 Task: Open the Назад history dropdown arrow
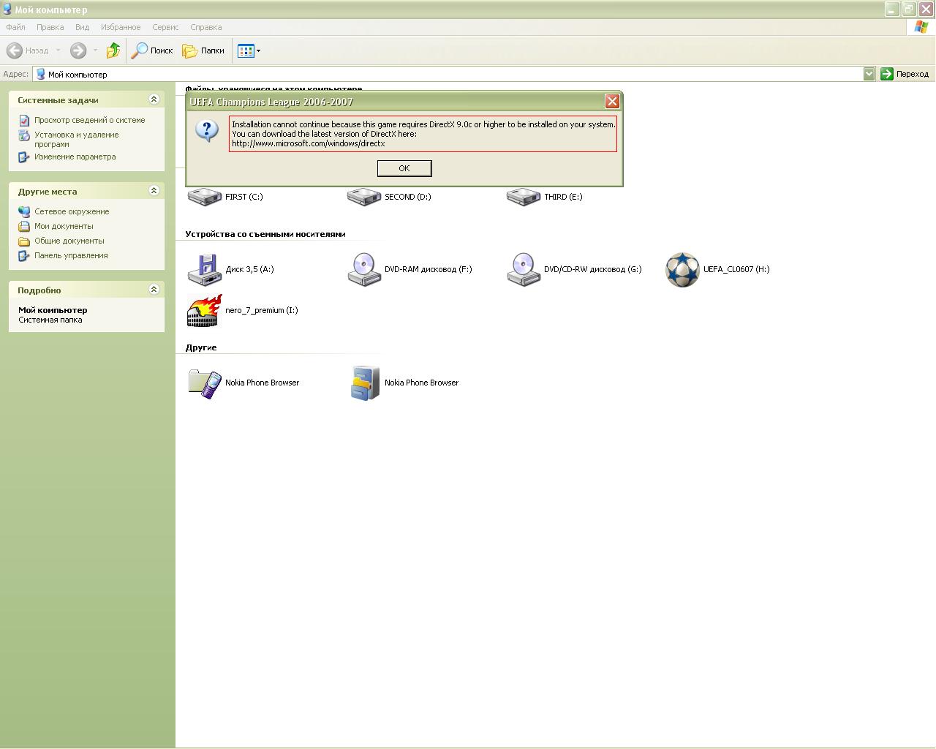[x=58, y=50]
